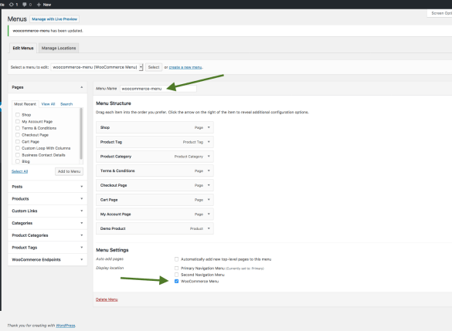Open the WordPress link in footer

66,326
